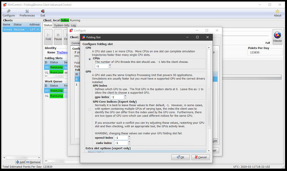Decrease the cuda-index spinner value

[128, 144]
